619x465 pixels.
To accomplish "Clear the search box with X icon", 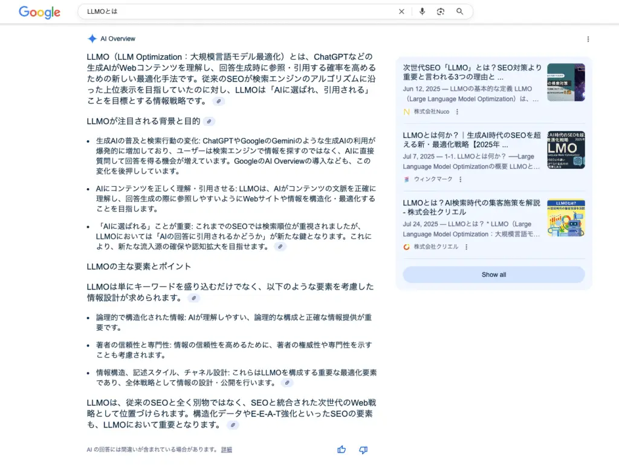I will click(x=401, y=11).
